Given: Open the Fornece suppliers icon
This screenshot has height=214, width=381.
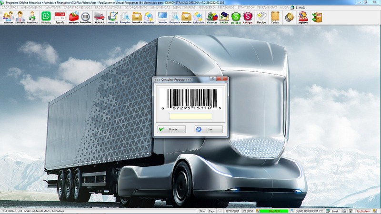Looking at the screenshot, I should pyautogui.click(x=20, y=18).
